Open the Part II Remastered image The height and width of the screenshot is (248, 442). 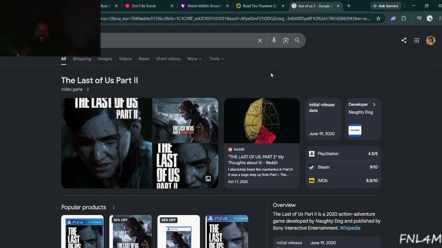tap(185, 120)
